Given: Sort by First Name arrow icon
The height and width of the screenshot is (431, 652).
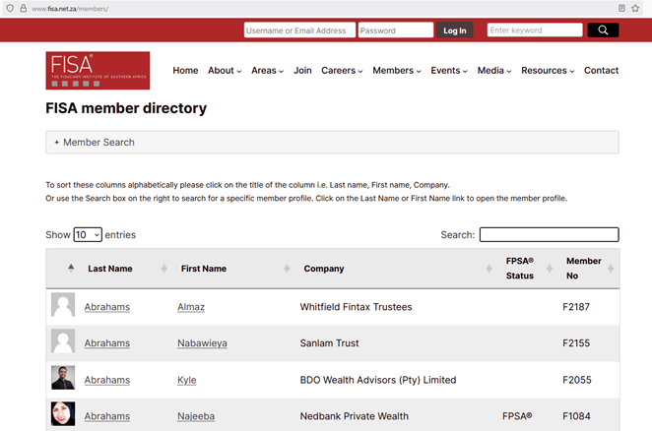Looking at the screenshot, I should coord(287,269).
